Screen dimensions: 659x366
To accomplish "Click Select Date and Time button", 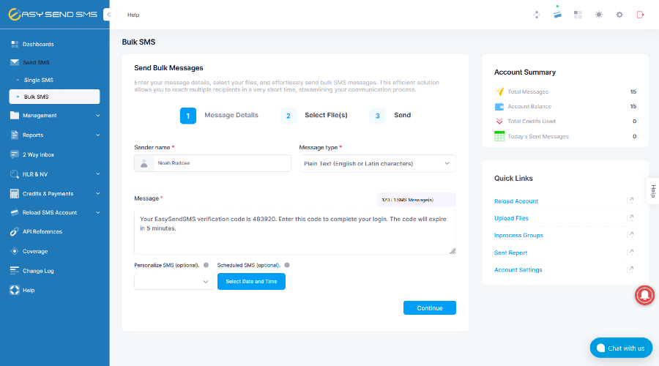I will pyautogui.click(x=251, y=282).
